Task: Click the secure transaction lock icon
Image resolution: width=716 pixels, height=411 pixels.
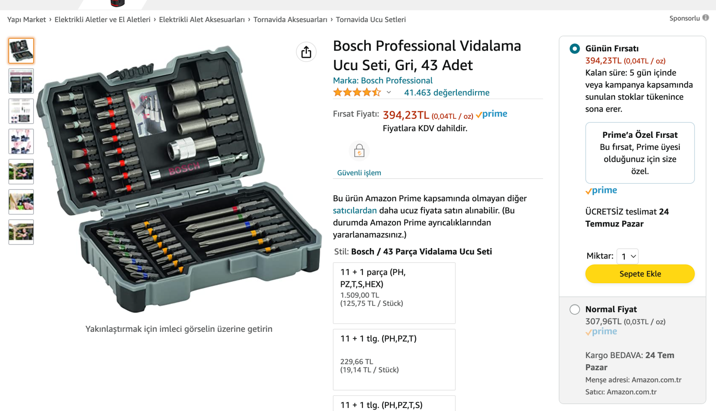Action: pos(359,151)
